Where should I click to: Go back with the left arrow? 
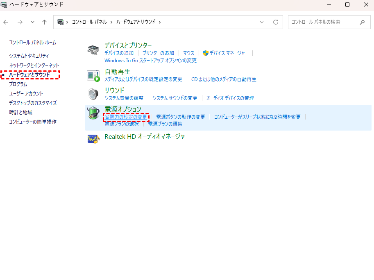point(6,22)
